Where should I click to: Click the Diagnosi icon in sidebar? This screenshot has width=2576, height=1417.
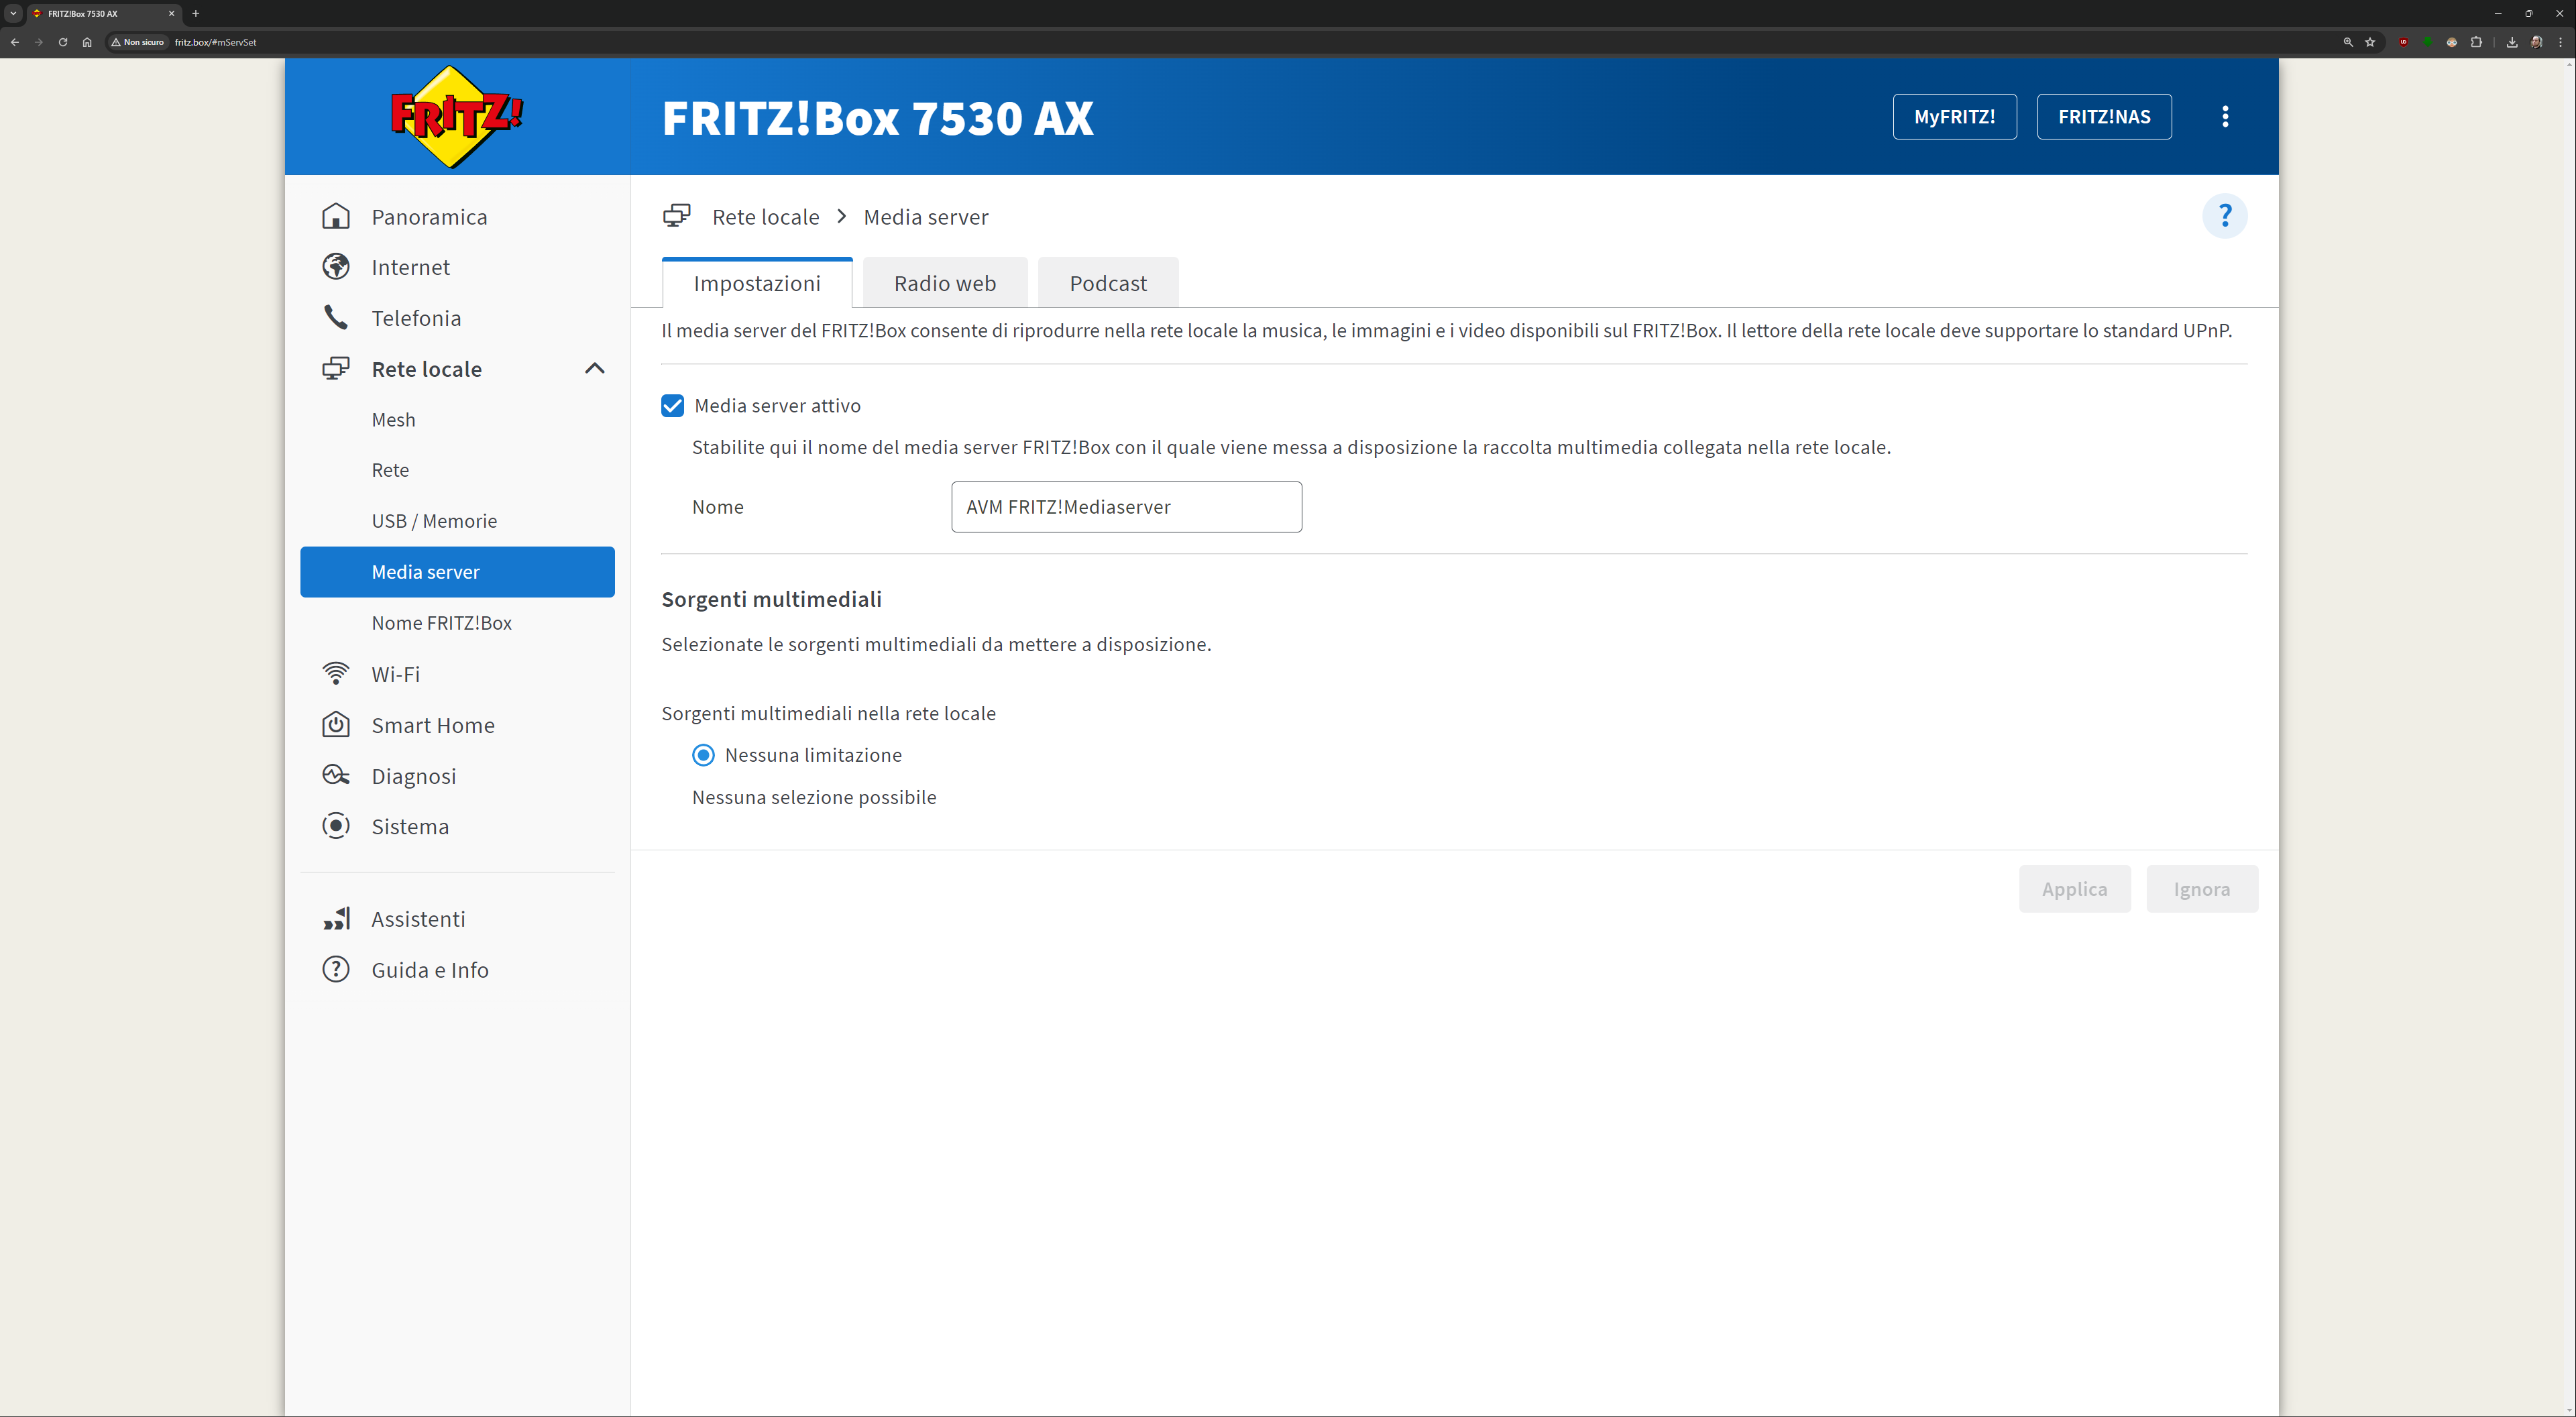tap(336, 776)
